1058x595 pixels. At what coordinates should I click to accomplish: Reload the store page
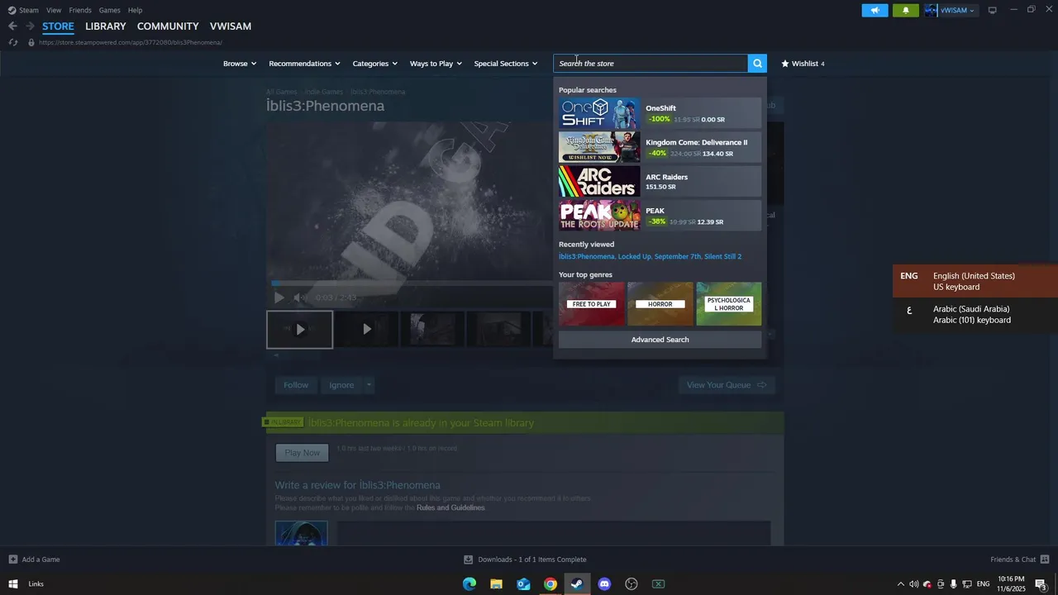(13, 42)
